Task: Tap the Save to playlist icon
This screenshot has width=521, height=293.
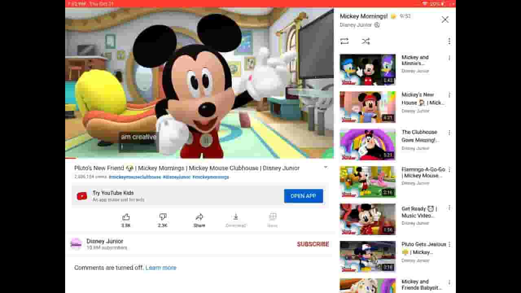Action: pyautogui.click(x=272, y=217)
